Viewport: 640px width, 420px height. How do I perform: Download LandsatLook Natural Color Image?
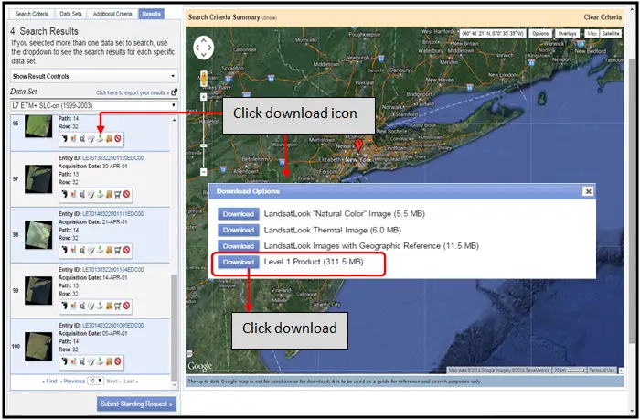pos(239,214)
